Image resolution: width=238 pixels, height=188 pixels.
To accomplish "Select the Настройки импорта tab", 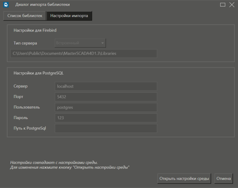I will point(69,16).
